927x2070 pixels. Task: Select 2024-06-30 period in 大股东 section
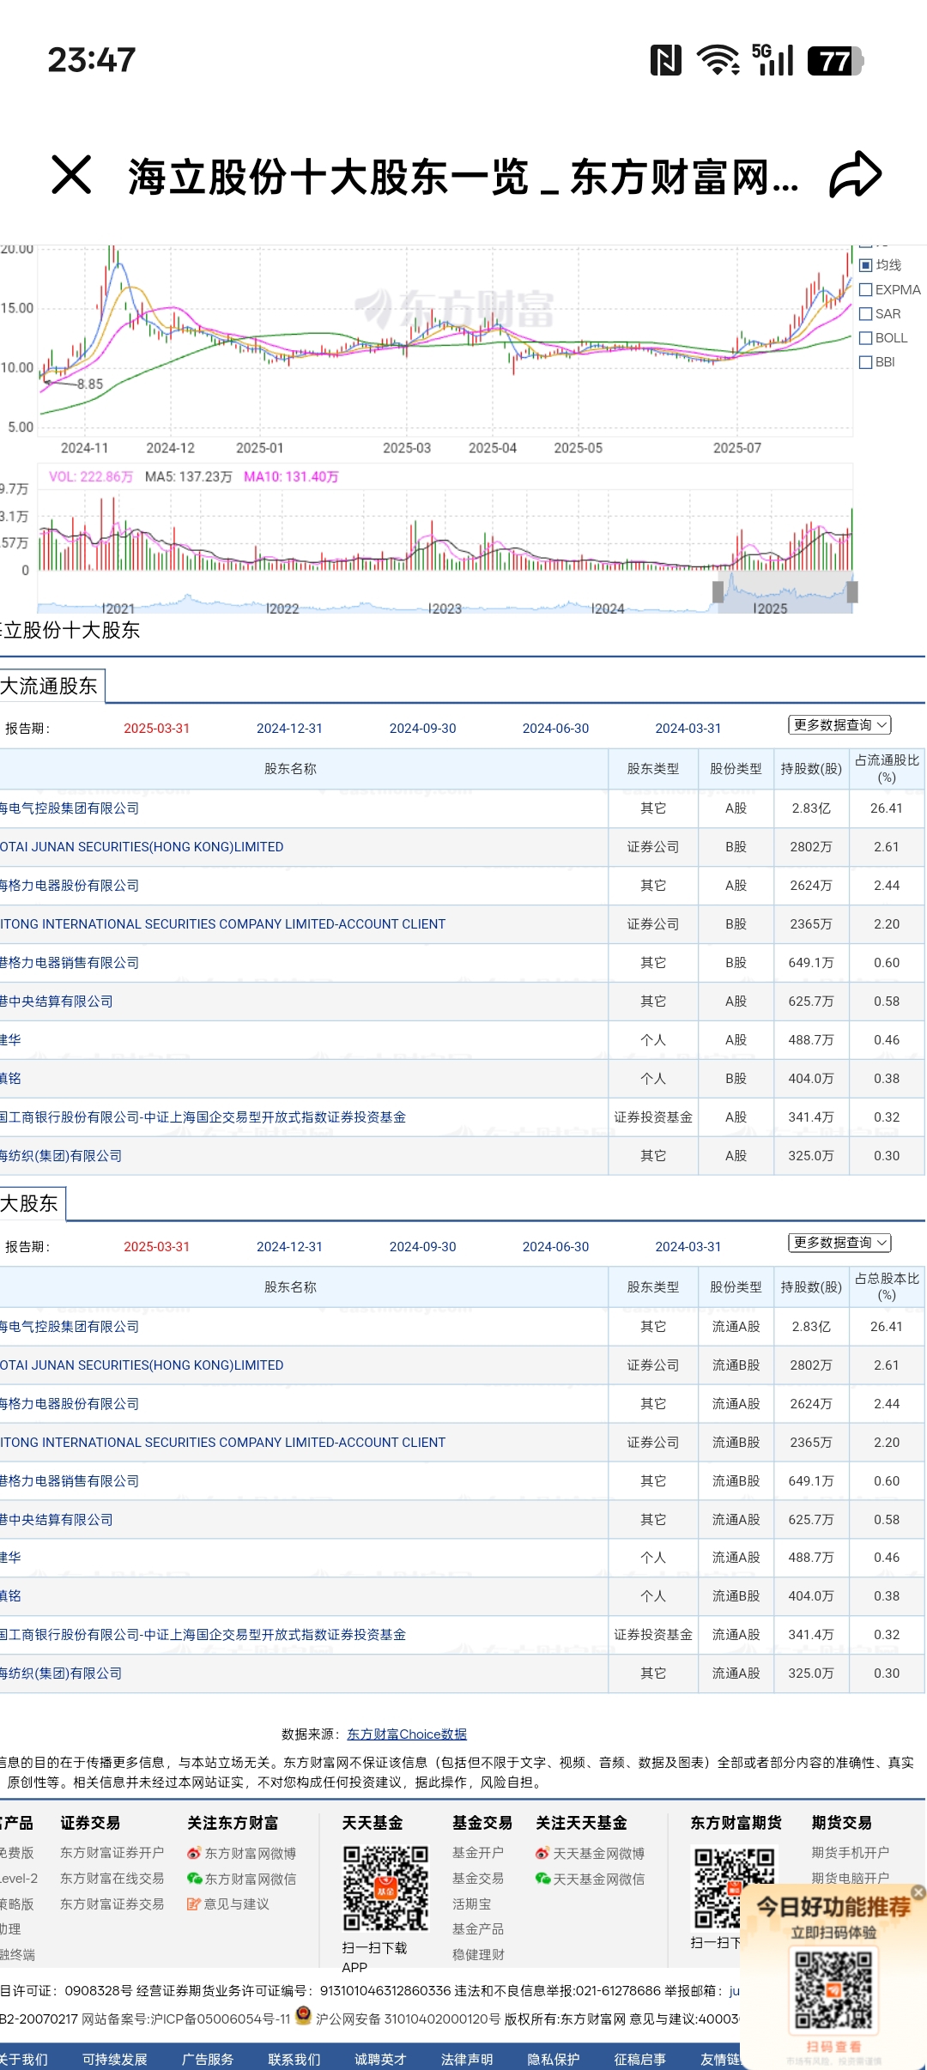click(555, 1246)
